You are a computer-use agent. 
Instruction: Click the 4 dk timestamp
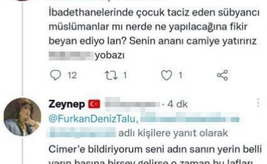(177, 104)
